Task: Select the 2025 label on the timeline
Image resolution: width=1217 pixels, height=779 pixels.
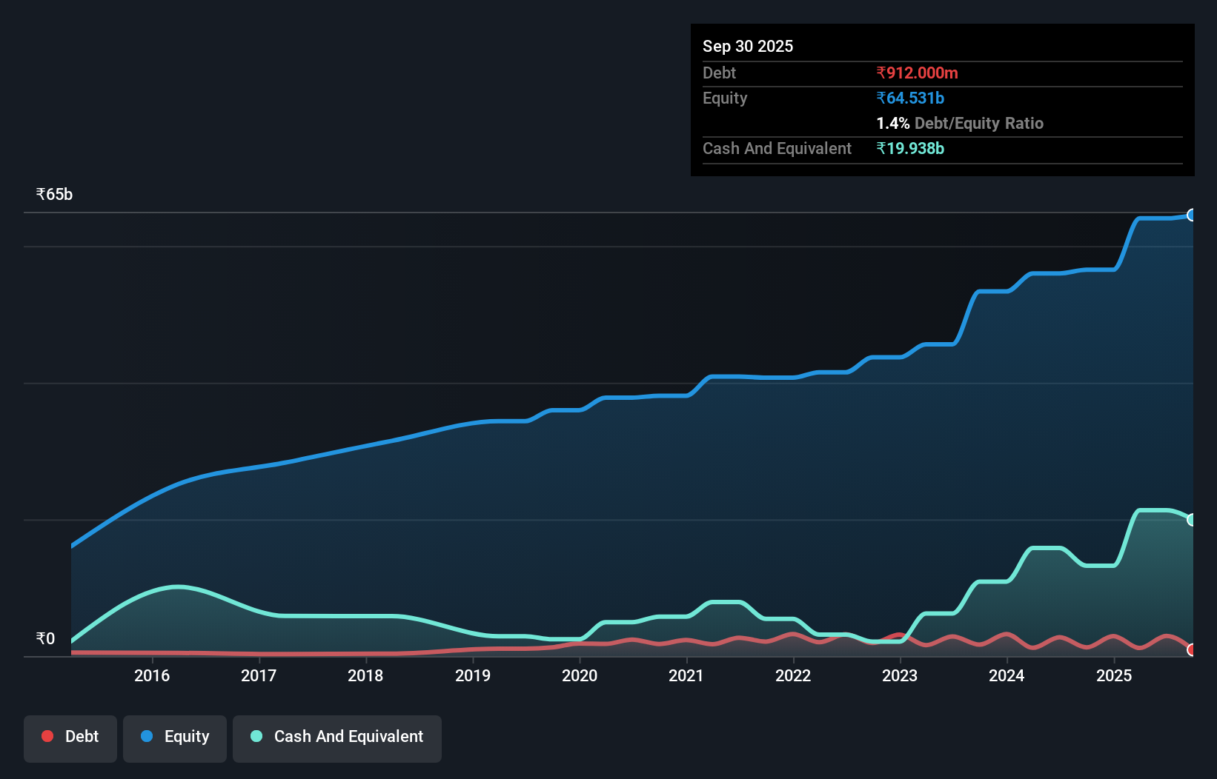Action: point(1115,675)
